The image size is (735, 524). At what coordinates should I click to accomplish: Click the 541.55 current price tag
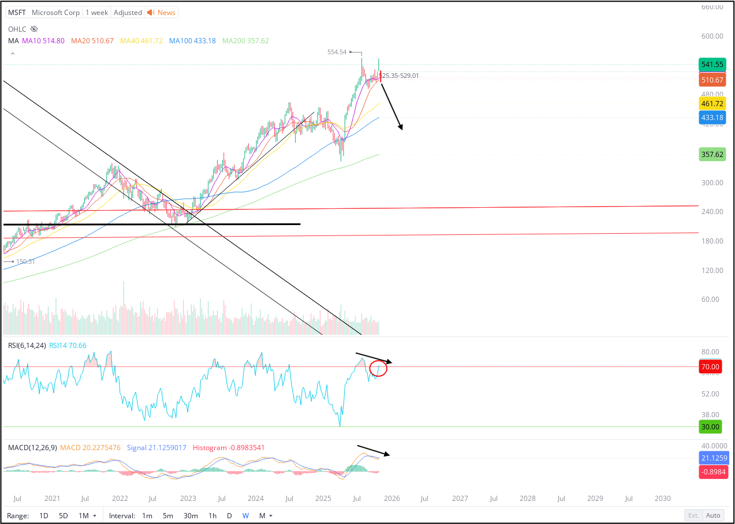click(x=712, y=65)
